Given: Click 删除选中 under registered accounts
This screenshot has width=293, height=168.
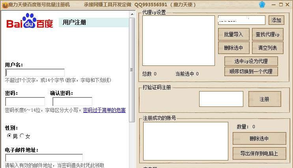Looking at the screenshot, I should (259, 138).
